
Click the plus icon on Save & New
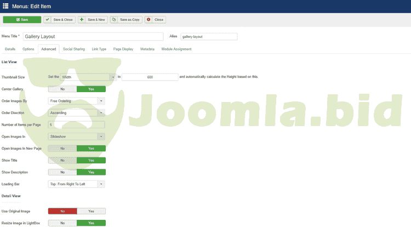click(82, 20)
